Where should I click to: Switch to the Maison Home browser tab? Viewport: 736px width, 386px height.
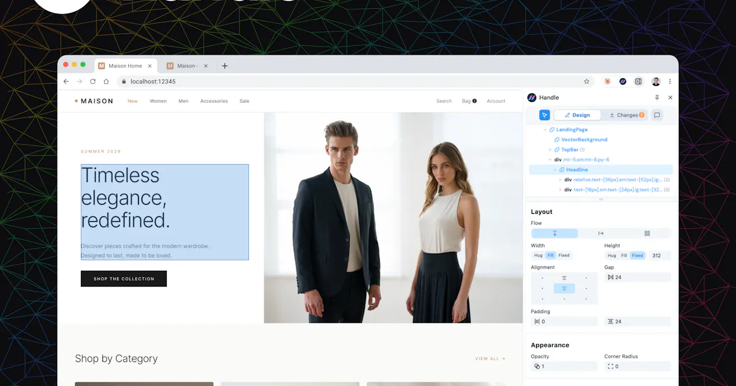126,66
